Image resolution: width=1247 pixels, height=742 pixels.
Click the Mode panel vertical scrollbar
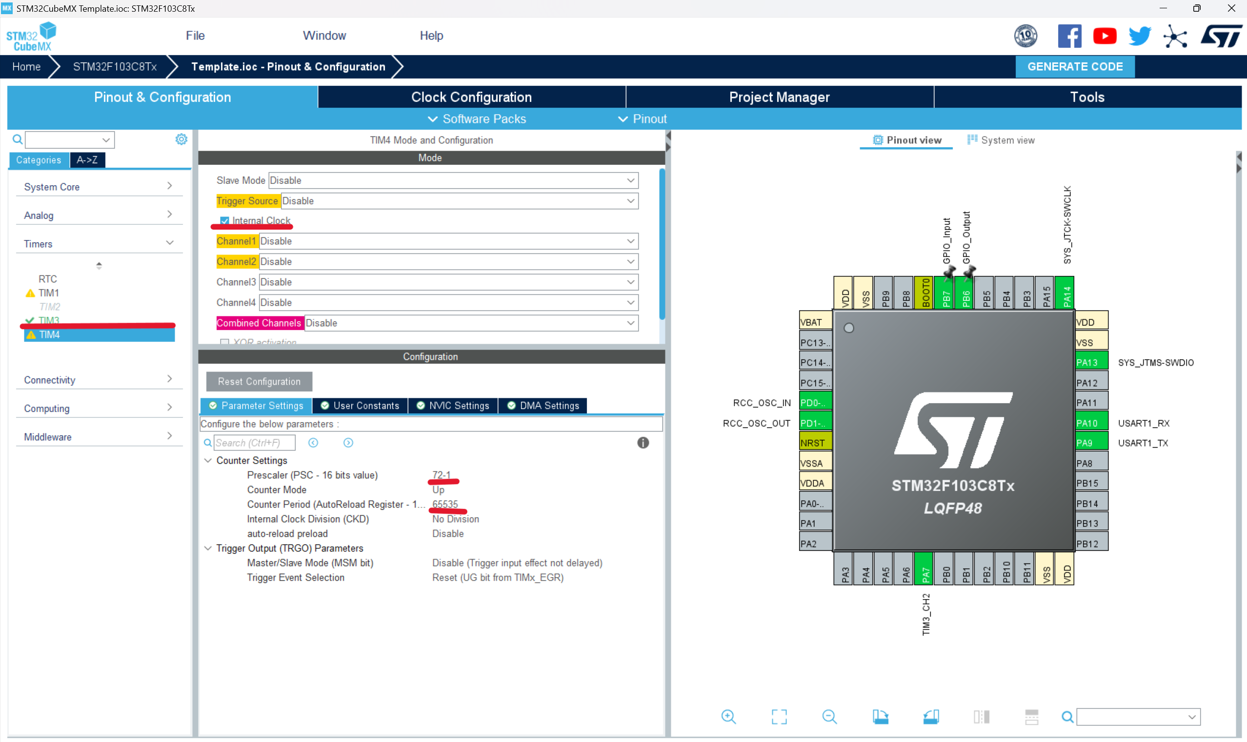click(x=662, y=245)
